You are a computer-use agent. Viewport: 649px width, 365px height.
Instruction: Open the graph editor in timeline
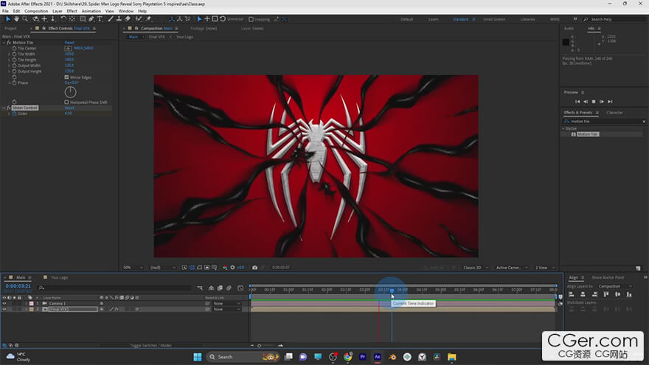[x=240, y=288]
